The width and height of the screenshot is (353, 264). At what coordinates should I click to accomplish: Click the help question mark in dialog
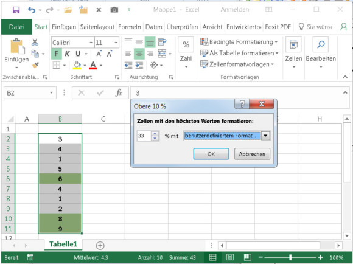pyautogui.click(x=242, y=104)
